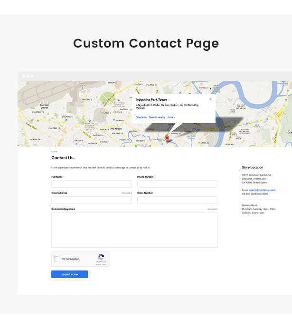Screen dimensions: 292x328
Task: Click into the Order Number field
Action: pyautogui.click(x=178, y=200)
